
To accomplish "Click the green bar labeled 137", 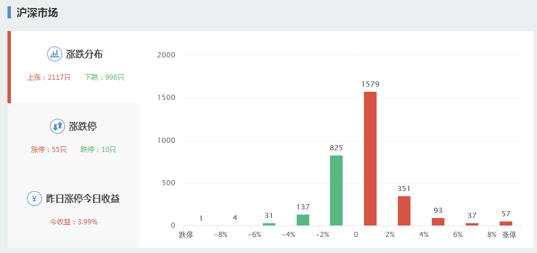I will tap(303, 220).
